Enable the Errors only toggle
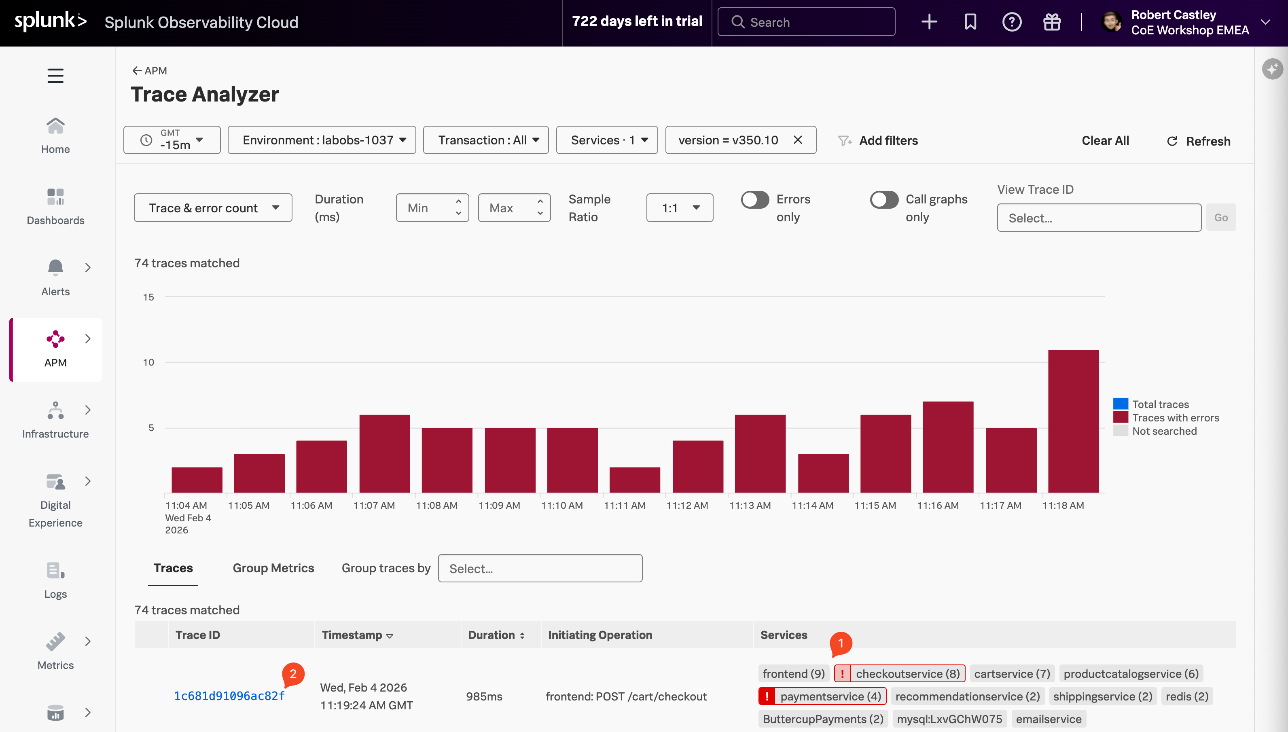Image resolution: width=1288 pixels, height=732 pixels. (754, 200)
